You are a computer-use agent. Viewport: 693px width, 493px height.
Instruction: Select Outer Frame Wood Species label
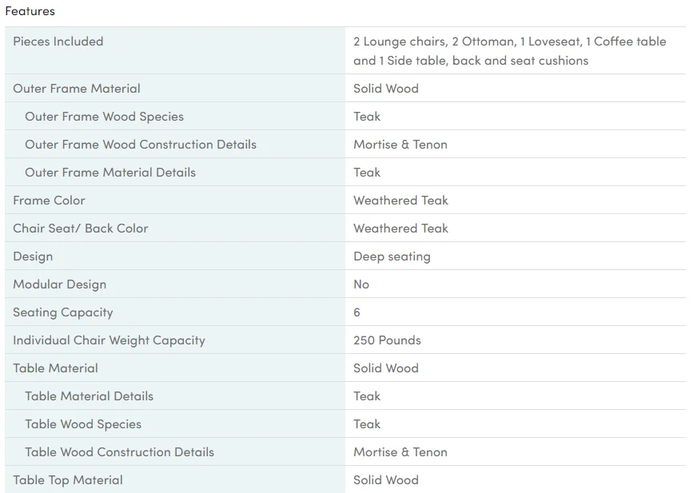pyautogui.click(x=104, y=117)
